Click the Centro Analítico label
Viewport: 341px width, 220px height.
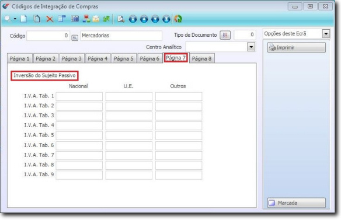(163, 47)
